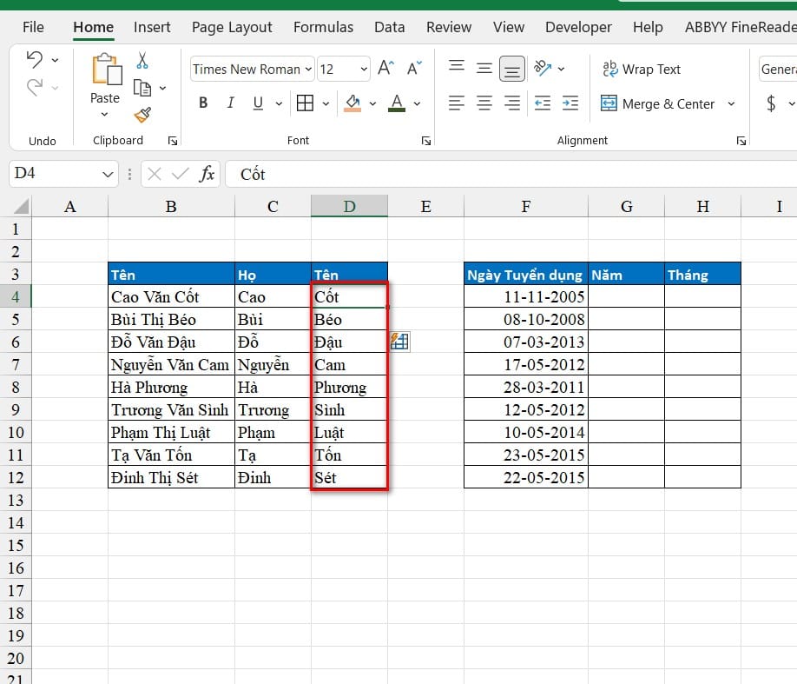The image size is (797, 684).
Task: Open the Page Layout tab
Action: (232, 27)
